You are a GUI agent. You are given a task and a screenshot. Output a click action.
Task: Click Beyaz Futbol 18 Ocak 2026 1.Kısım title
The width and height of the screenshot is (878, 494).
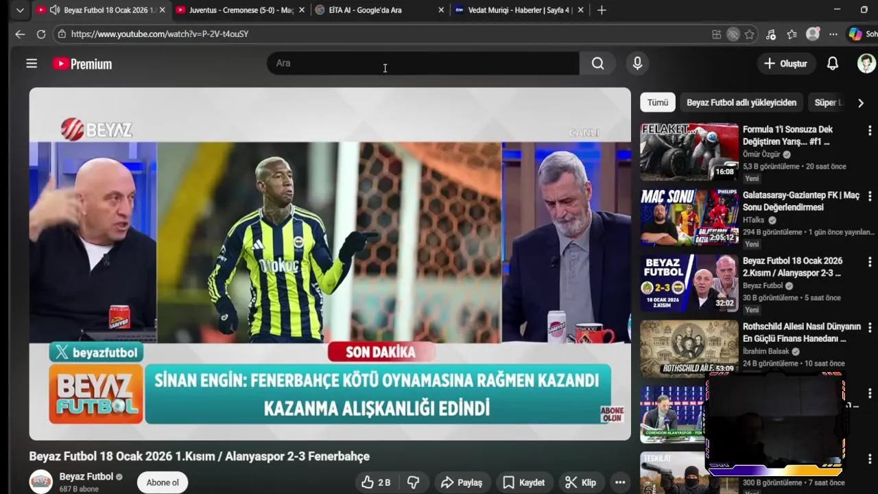(199, 456)
